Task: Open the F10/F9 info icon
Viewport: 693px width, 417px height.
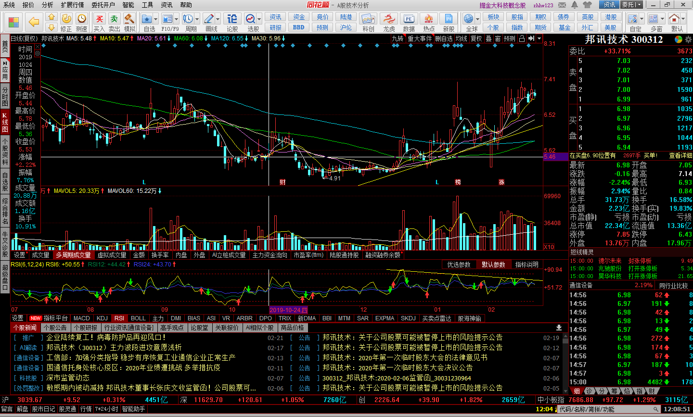Action: click(x=167, y=18)
